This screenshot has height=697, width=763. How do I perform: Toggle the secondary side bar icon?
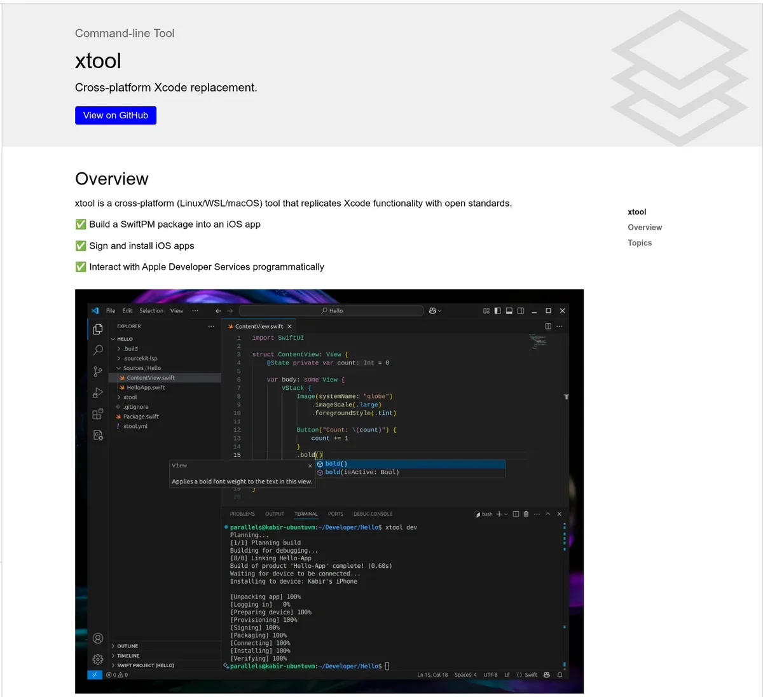click(521, 311)
